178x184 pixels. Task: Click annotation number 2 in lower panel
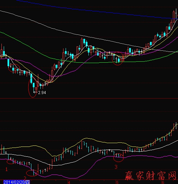pos(25,178)
